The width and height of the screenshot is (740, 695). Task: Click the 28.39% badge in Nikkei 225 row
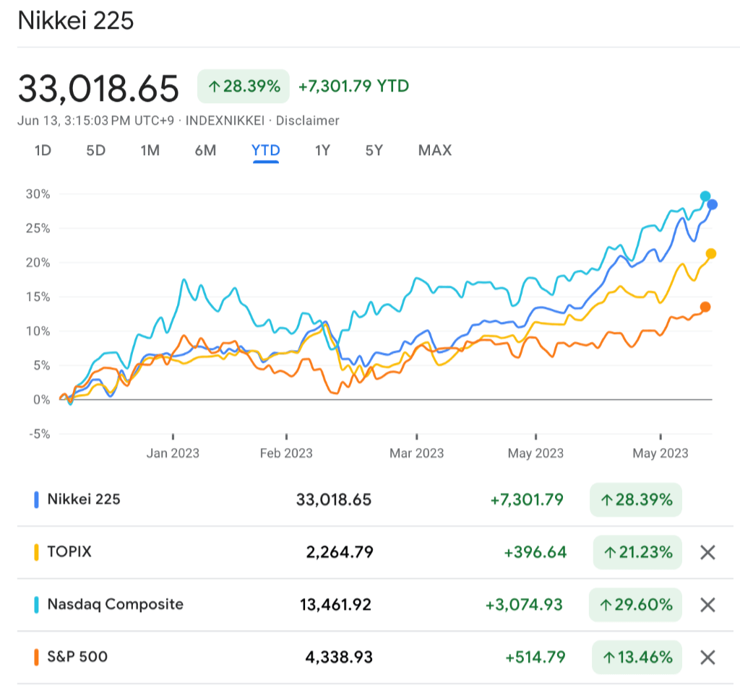[636, 499]
